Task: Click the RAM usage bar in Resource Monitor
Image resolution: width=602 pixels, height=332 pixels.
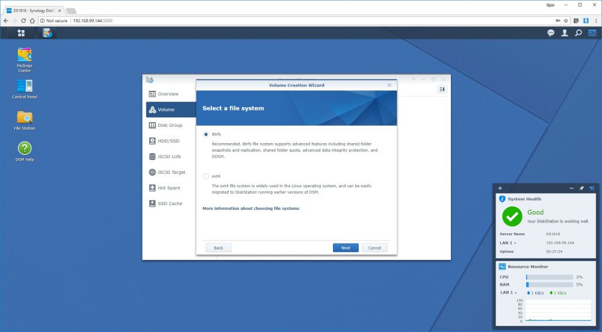Action: [550, 285]
